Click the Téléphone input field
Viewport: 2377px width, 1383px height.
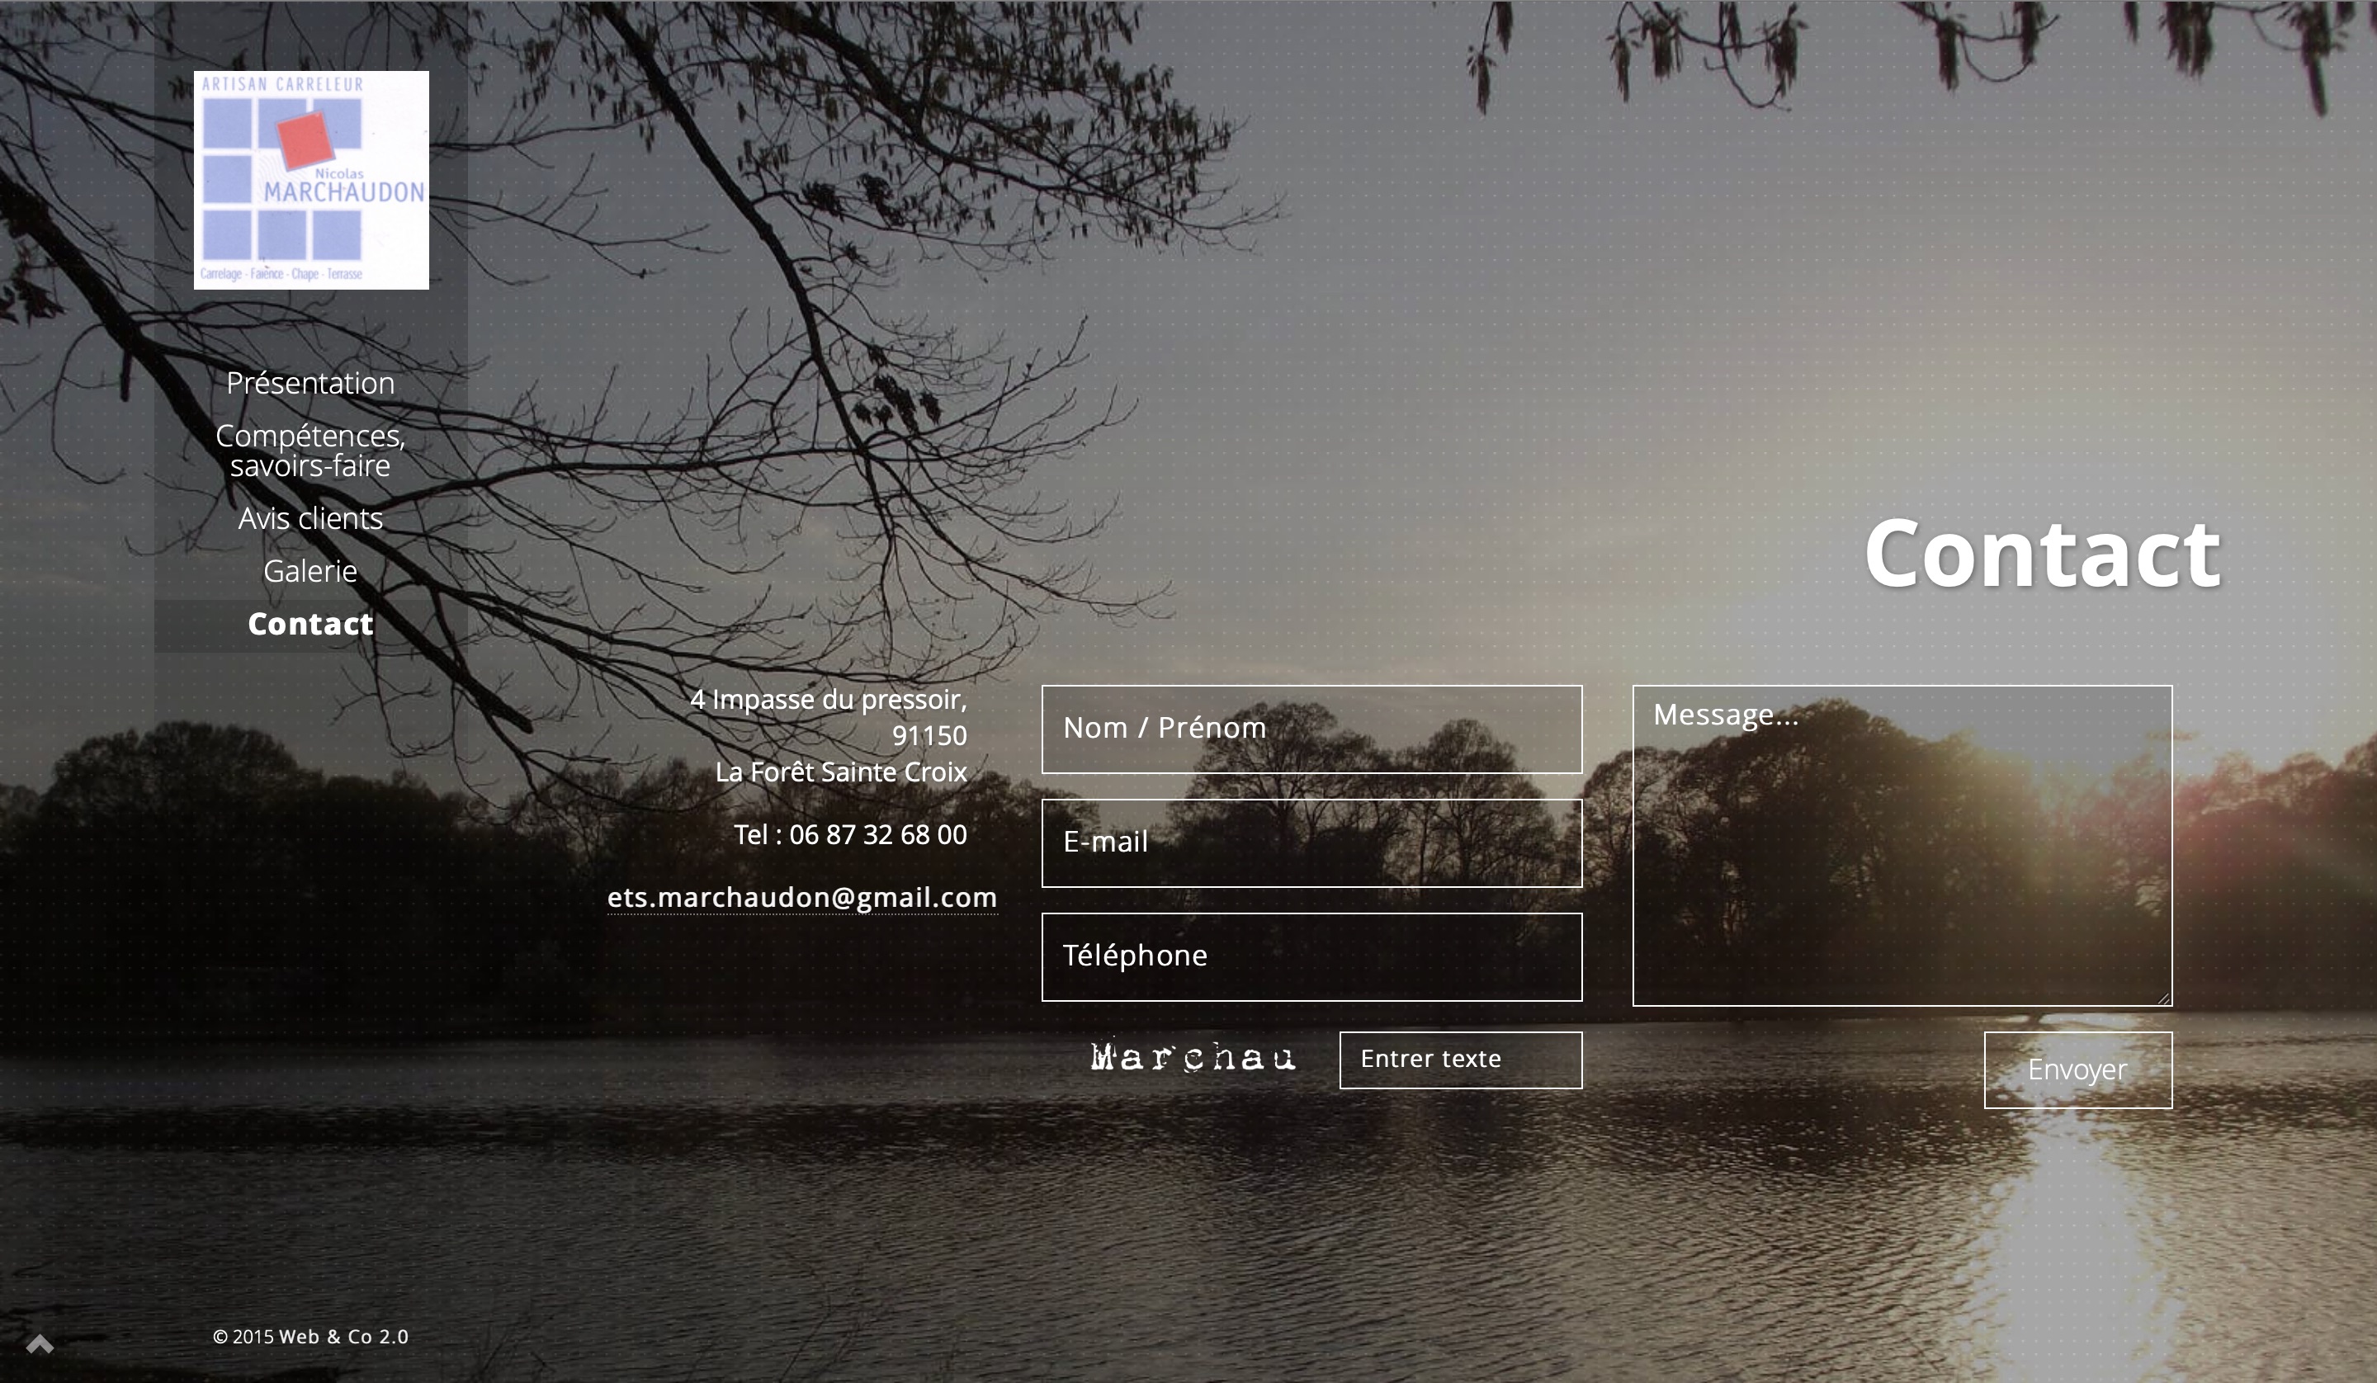coord(1311,956)
